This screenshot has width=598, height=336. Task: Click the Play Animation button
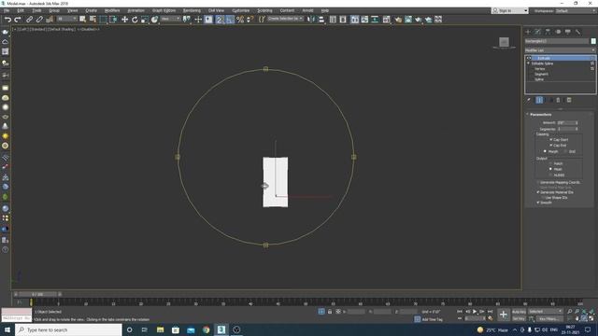pos(475,312)
